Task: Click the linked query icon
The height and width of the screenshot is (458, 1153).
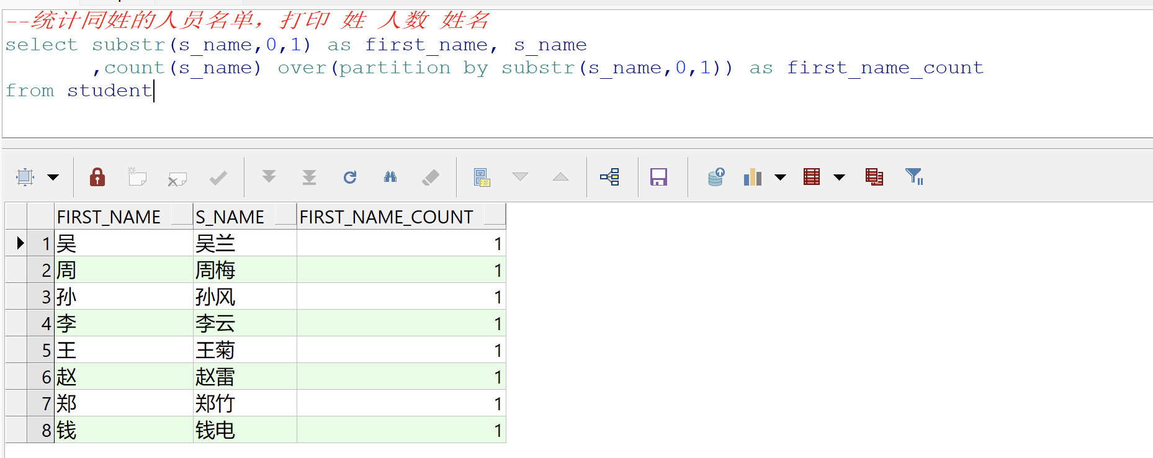Action: 610,177
